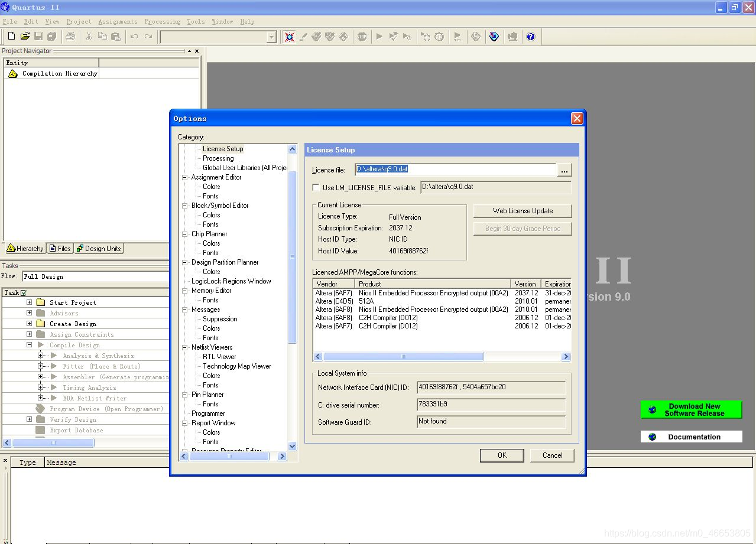The image size is (756, 544).
Task: Open the File menu
Action: click(10, 22)
